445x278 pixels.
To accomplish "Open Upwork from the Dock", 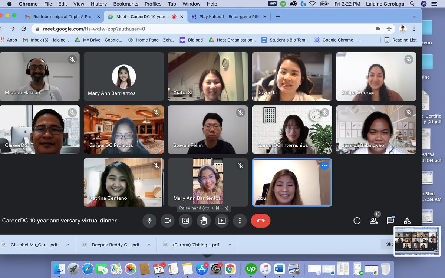I will click(x=251, y=269).
